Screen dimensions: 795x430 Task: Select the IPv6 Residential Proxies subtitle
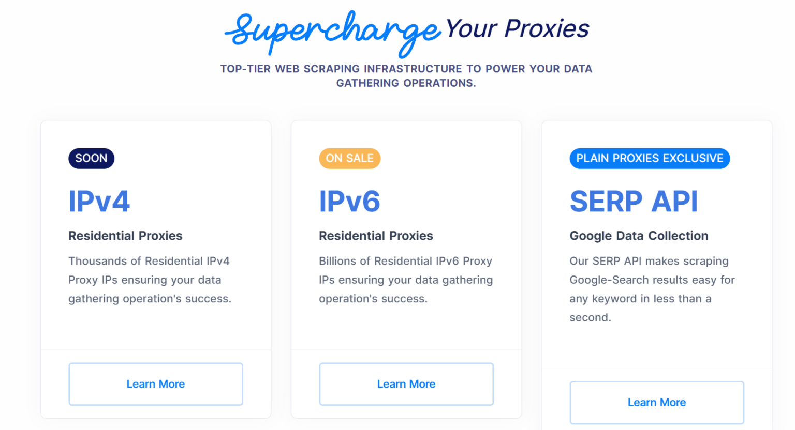[376, 236]
